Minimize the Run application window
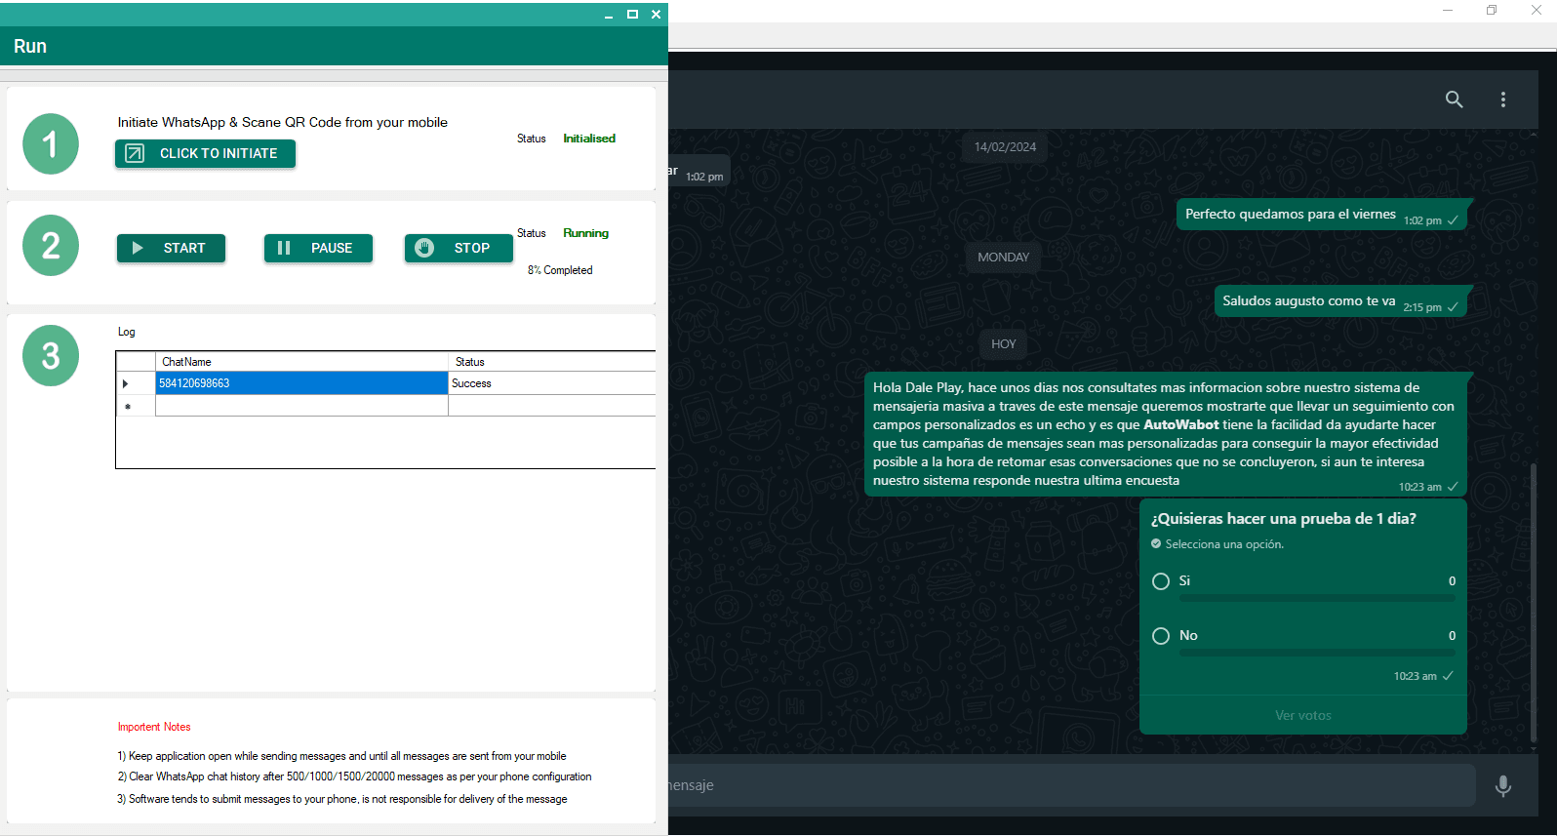Viewport: 1557px width, 836px height. coord(609,15)
